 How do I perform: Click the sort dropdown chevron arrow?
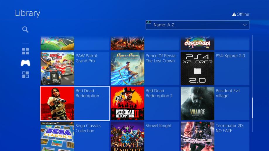245,25
